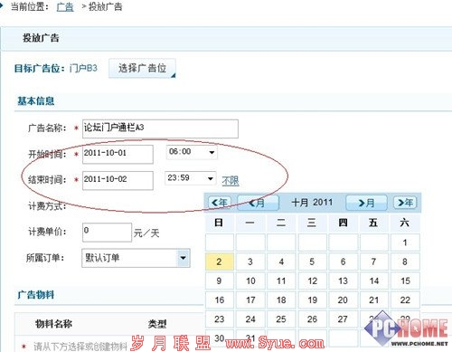Select highlighted day 2 in calendar
This screenshot has width=452, height=352.
pos(220,262)
